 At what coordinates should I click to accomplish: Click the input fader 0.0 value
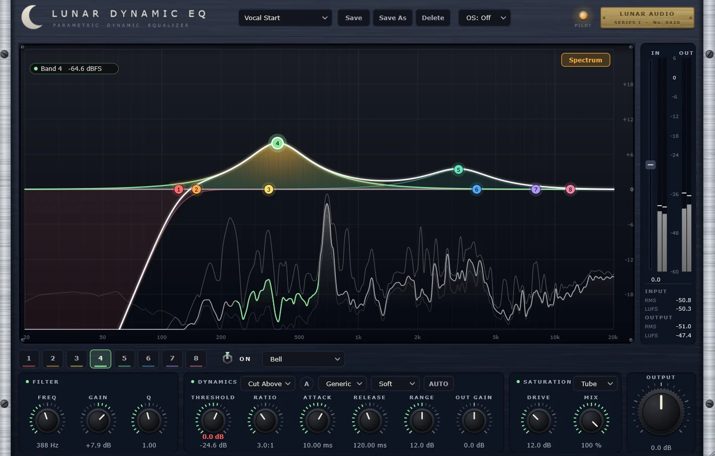point(656,280)
